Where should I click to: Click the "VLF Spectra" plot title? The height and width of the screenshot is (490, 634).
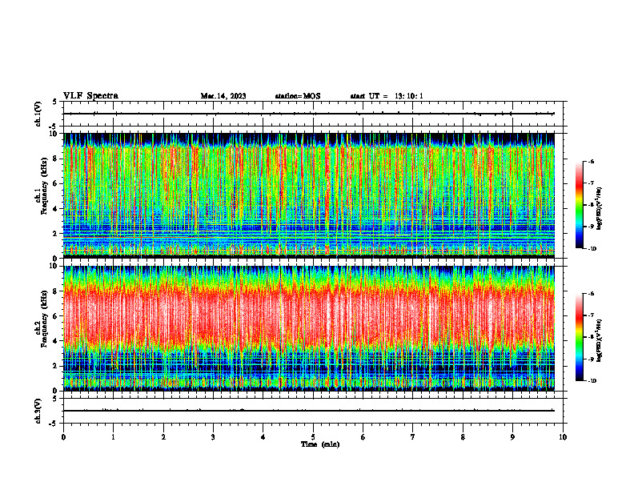tap(90, 96)
